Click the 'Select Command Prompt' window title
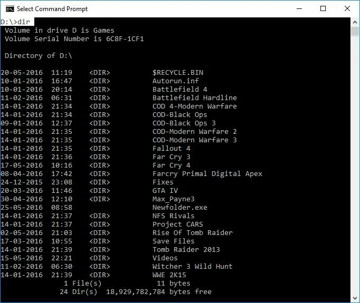 point(52,9)
